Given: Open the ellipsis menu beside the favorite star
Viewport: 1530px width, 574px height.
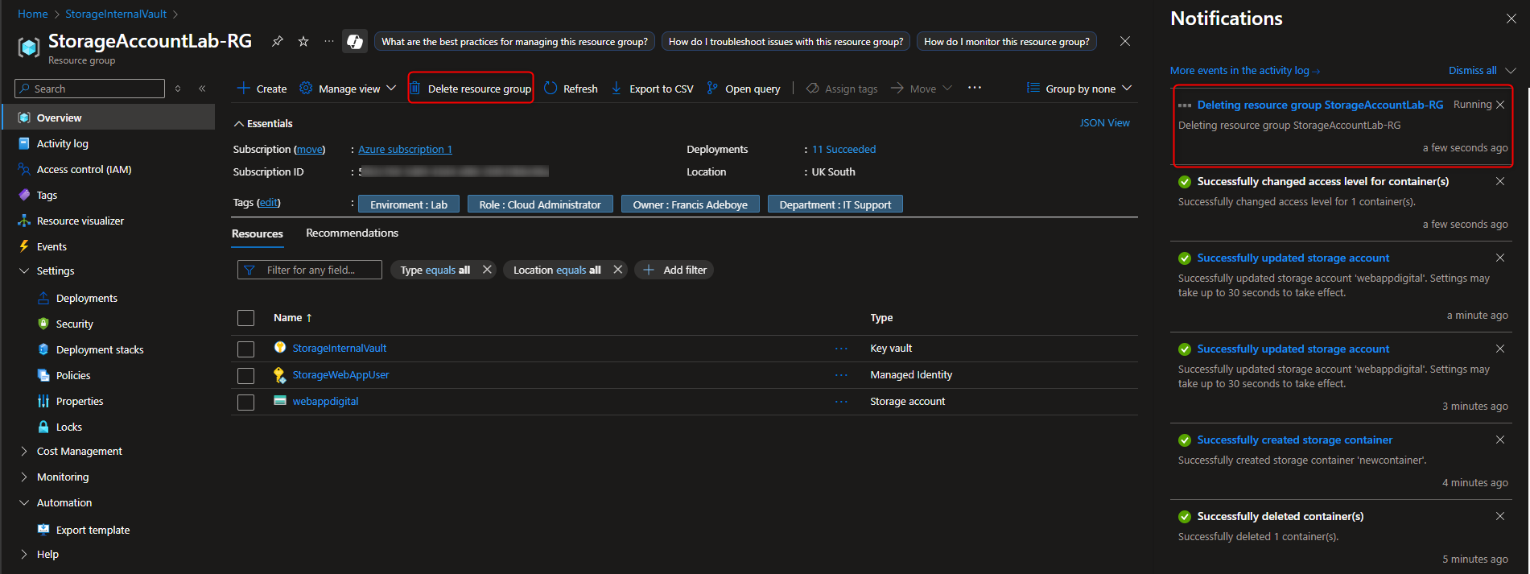Looking at the screenshot, I should [329, 41].
